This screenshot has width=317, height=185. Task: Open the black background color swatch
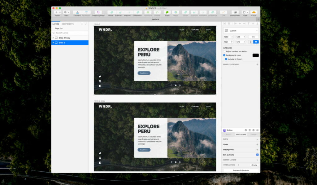pyautogui.click(x=255, y=55)
